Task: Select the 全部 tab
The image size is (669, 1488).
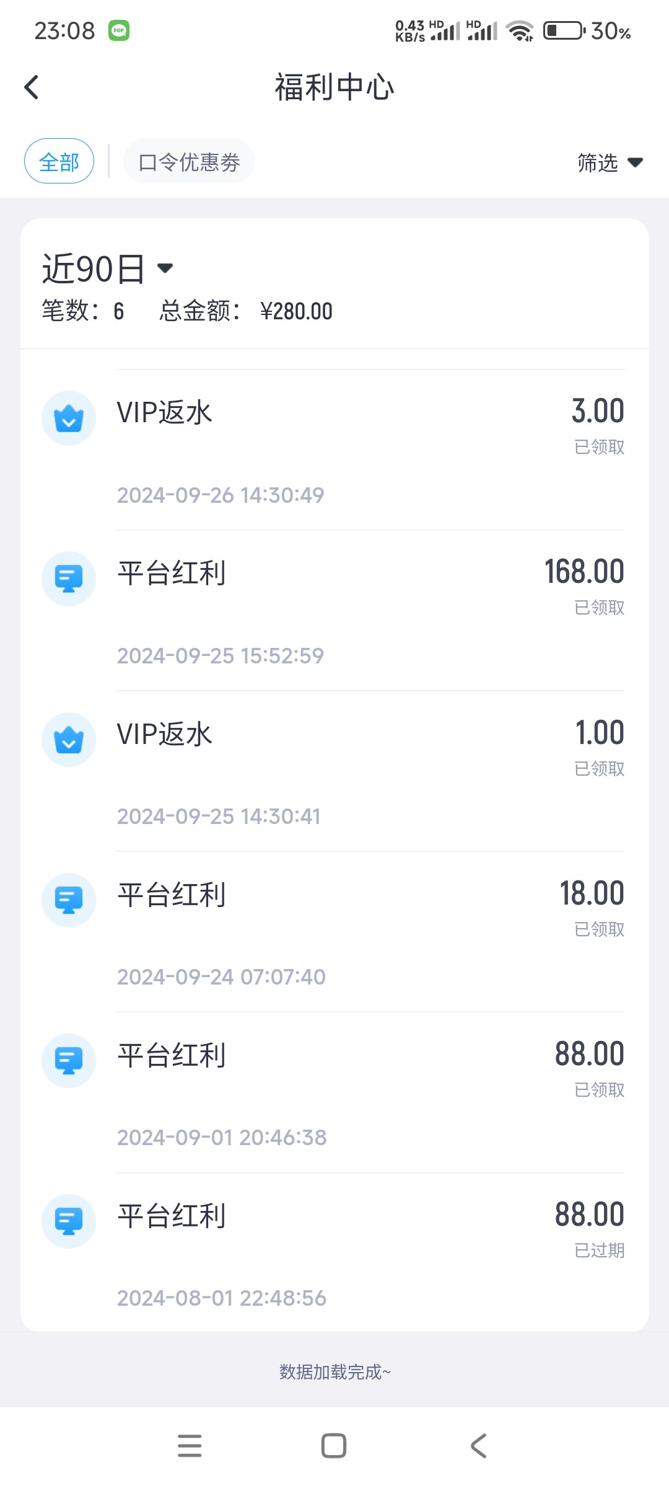Action: point(59,161)
